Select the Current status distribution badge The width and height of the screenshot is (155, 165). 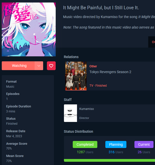(144, 144)
